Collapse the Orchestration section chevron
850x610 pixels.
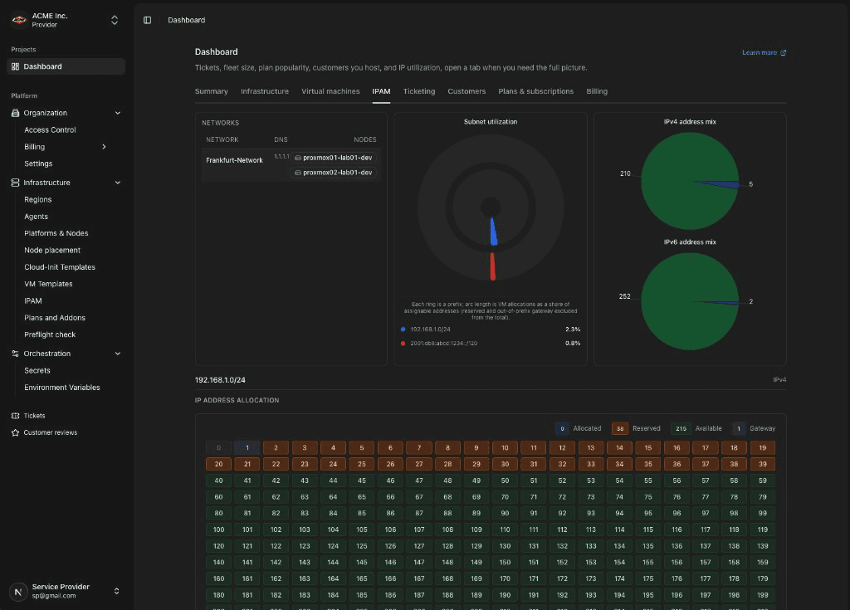pyautogui.click(x=118, y=354)
